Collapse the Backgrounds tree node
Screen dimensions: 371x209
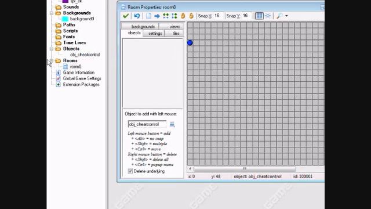[x=52, y=13]
